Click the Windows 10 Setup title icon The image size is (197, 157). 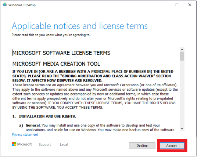(5, 5)
